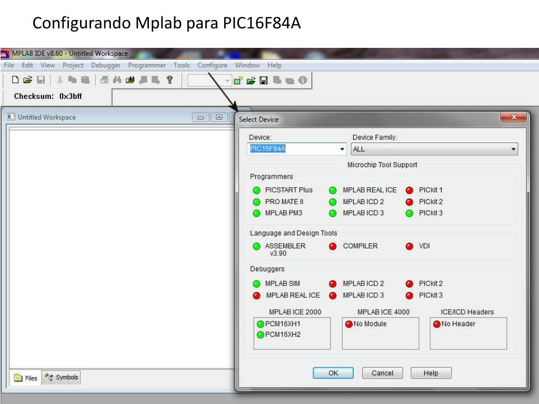Click the MPLAB ICD 3 programmer label

(x=363, y=213)
